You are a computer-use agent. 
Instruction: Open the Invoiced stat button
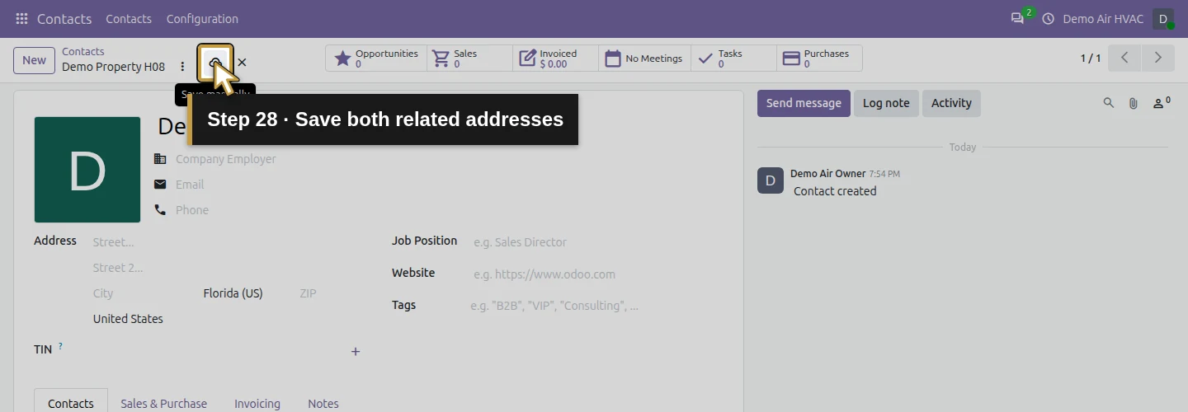click(x=556, y=59)
